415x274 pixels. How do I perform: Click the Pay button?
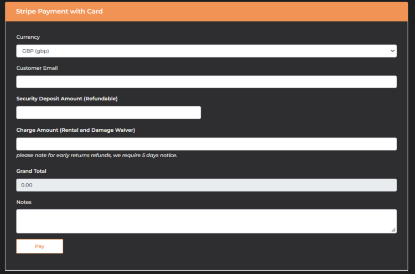[40, 246]
